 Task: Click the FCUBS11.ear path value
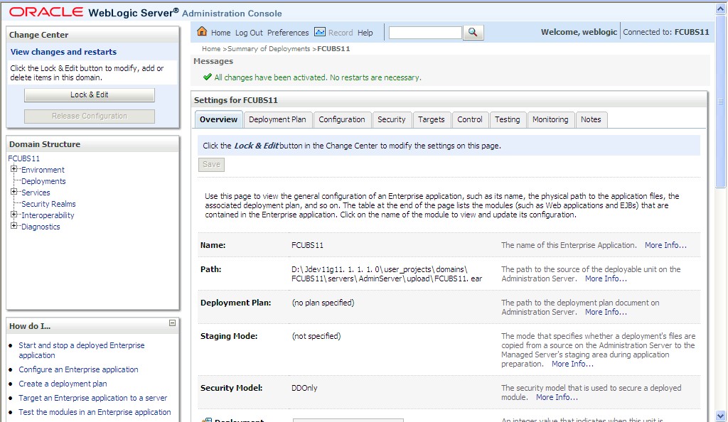[387, 274]
